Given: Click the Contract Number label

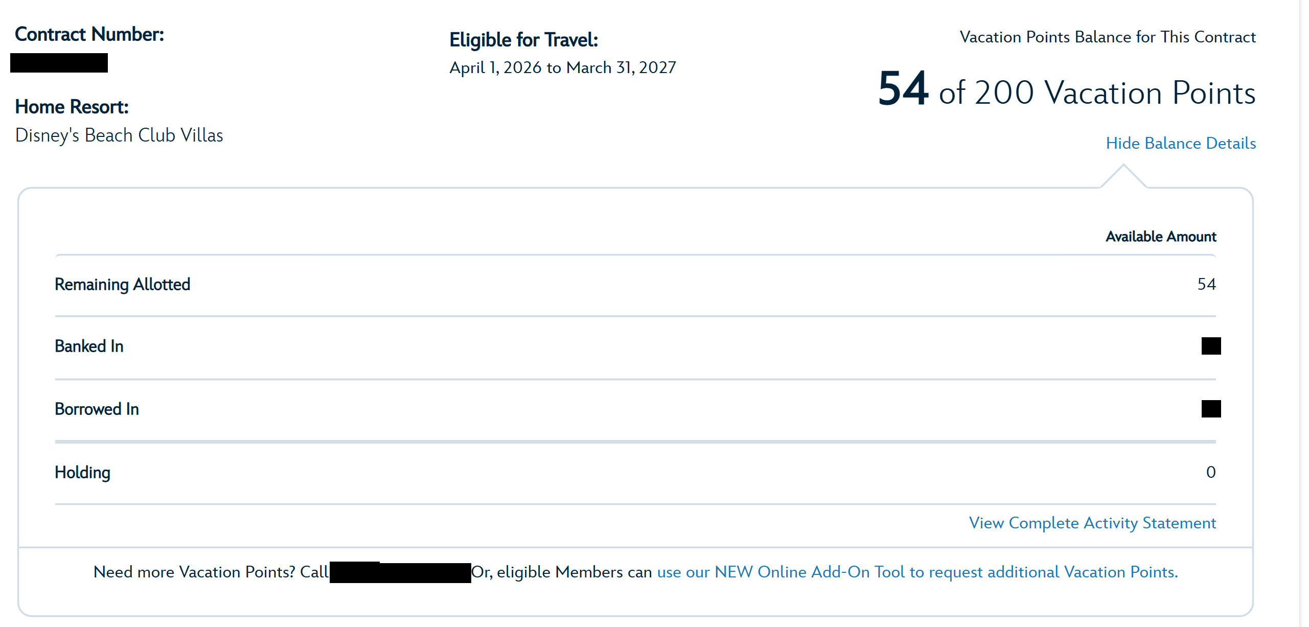Looking at the screenshot, I should [89, 34].
